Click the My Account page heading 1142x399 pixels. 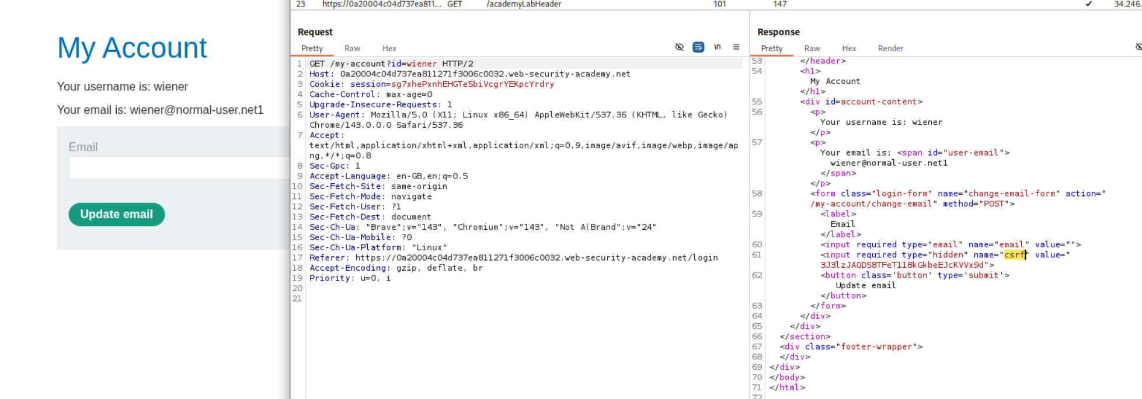[x=132, y=48]
